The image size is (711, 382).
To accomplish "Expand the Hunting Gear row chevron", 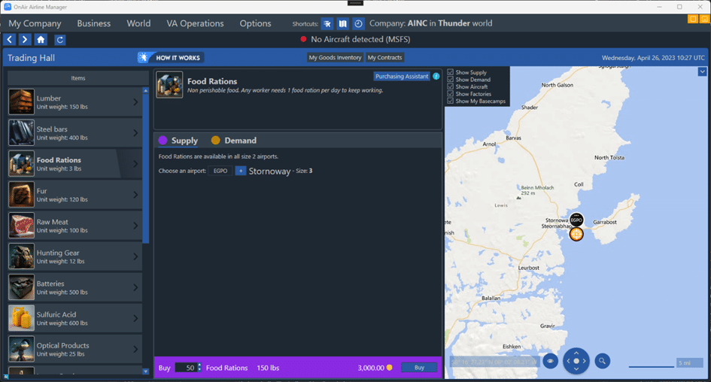I will [x=135, y=256].
